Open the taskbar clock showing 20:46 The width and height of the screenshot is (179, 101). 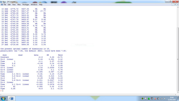[x=172, y=98]
